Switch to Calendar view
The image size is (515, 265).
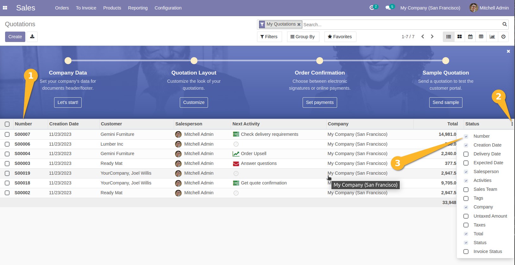pos(470,37)
